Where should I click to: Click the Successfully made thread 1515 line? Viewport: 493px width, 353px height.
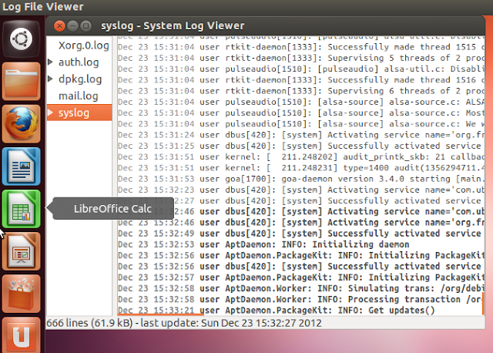coord(300,47)
